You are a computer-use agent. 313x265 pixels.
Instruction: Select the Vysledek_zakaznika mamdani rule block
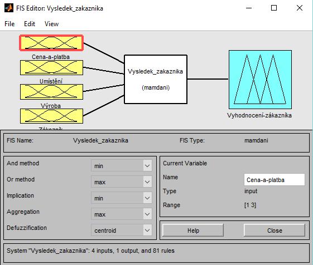(156, 79)
